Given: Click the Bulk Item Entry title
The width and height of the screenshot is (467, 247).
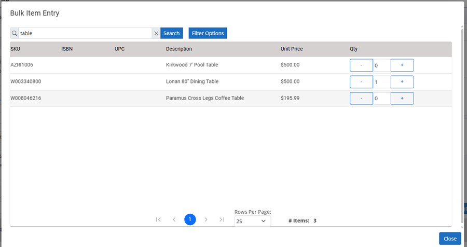Looking at the screenshot, I should (x=35, y=13).
